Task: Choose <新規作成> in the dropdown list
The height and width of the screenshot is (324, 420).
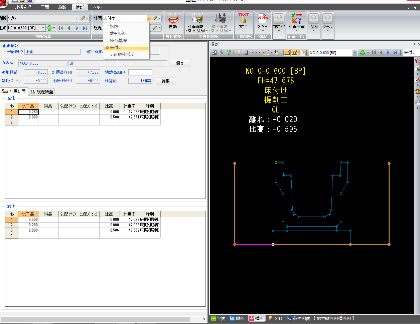Action: click(x=126, y=54)
